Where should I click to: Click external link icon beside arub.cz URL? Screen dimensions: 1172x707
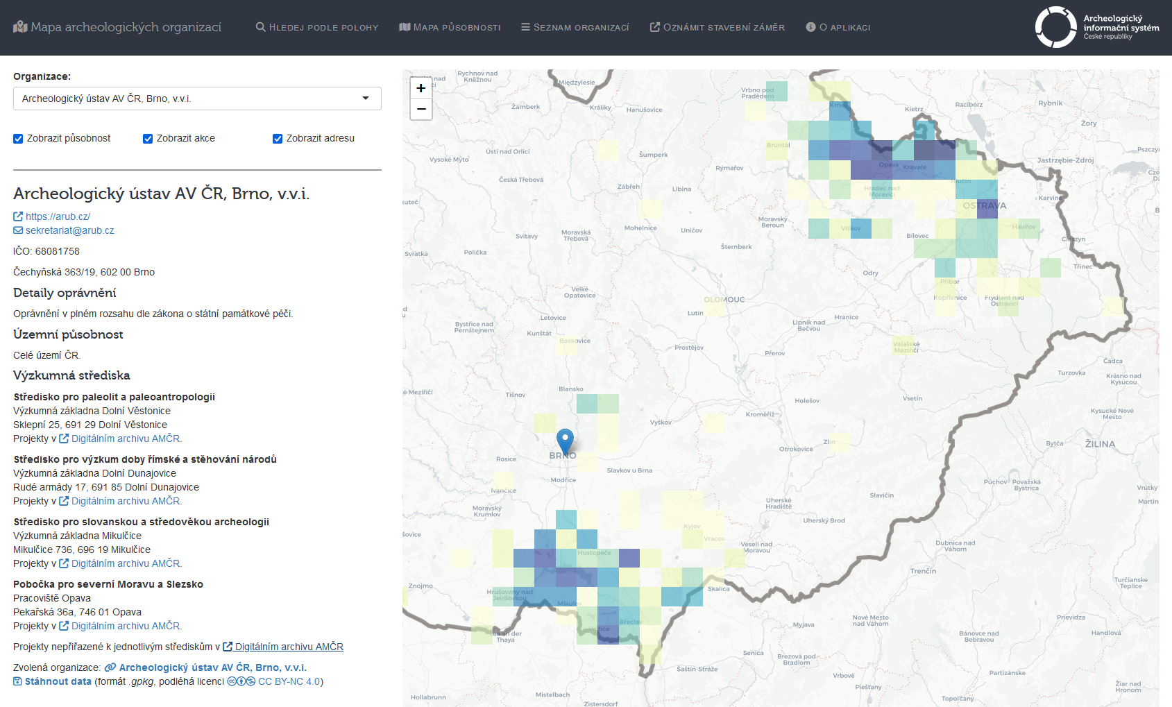[x=18, y=216]
